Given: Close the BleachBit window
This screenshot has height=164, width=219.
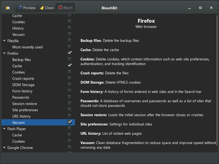Looking at the screenshot, I should click(x=211, y=8).
